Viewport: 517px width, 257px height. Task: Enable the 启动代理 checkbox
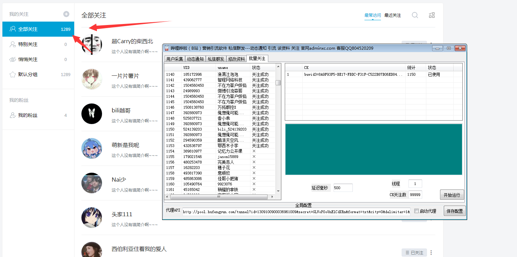click(x=417, y=211)
